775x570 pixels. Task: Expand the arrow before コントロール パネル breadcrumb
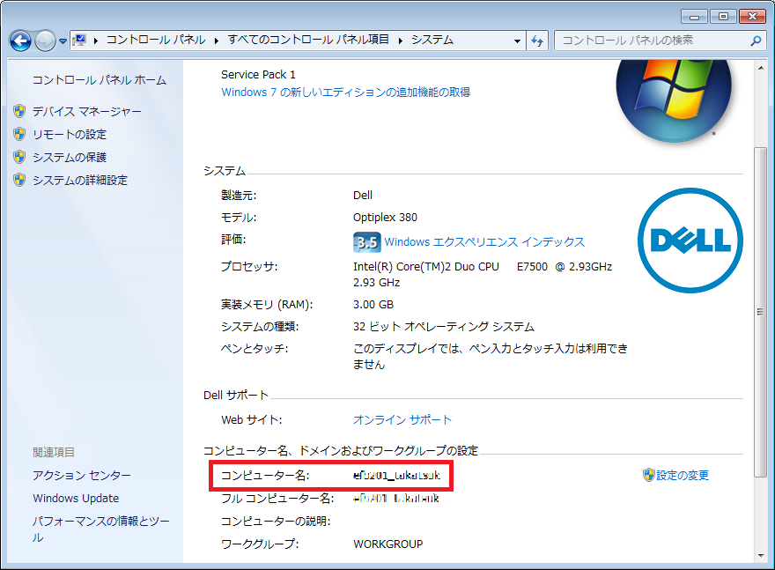click(x=95, y=41)
